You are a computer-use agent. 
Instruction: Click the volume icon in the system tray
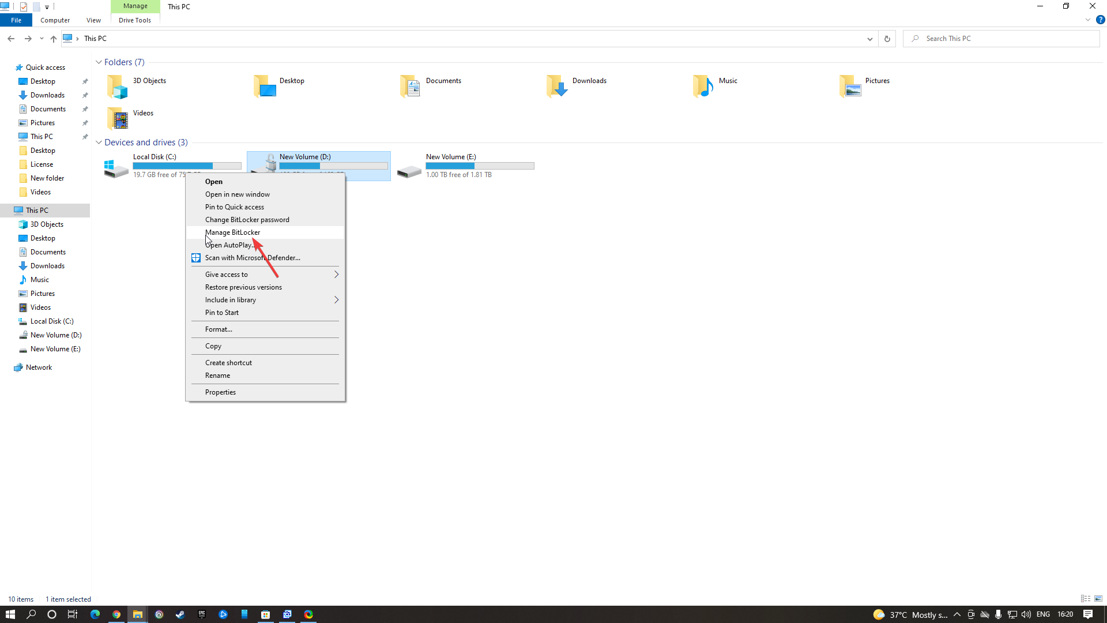click(x=1027, y=614)
